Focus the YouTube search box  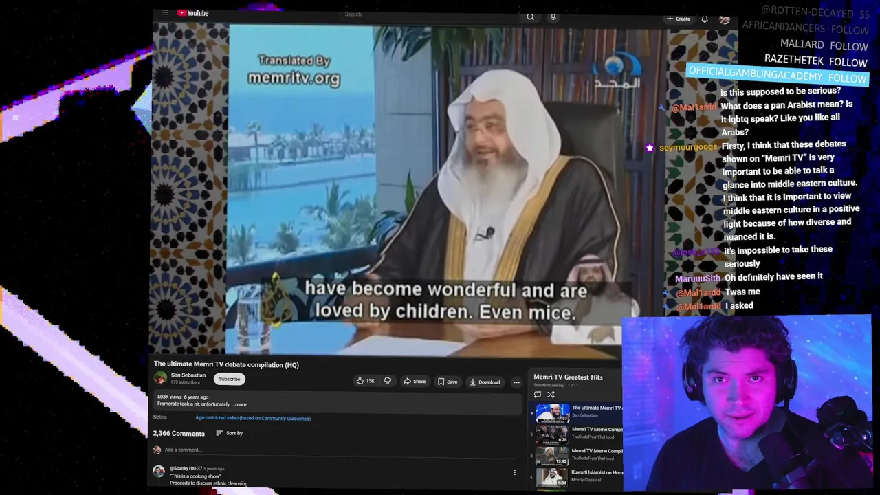[430, 14]
